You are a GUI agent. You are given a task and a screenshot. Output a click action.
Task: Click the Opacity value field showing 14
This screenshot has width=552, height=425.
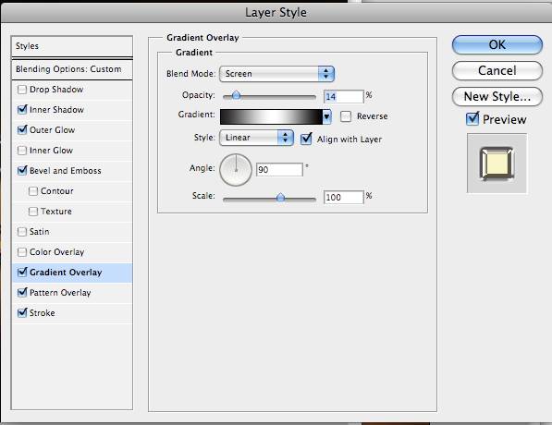344,96
